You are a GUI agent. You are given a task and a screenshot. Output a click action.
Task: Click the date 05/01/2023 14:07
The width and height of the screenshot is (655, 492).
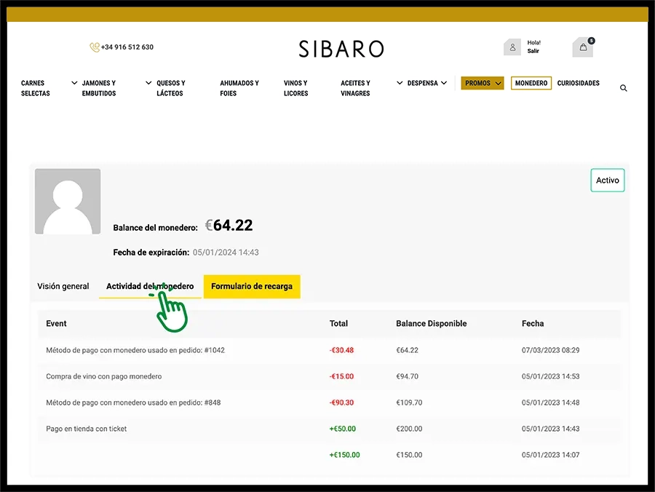click(x=551, y=455)
